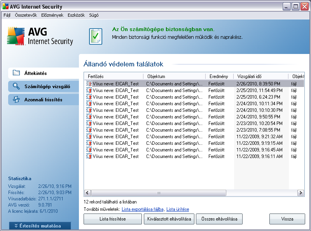The width and height of the screenshot is (311, 231).
Task: Sort by the Fertőzés column header
Action: [114, 76]
